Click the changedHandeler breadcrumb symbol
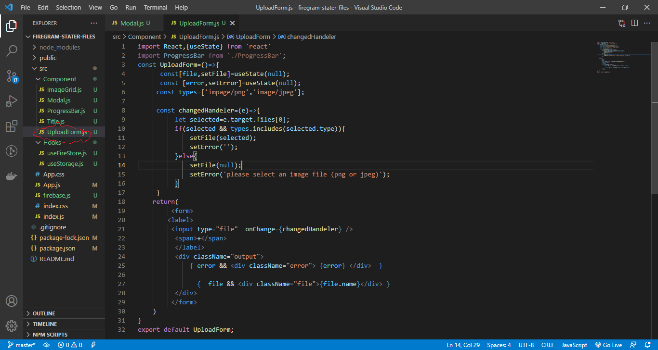The height and width of the screenshot is (350, 658). click(307, 37)
